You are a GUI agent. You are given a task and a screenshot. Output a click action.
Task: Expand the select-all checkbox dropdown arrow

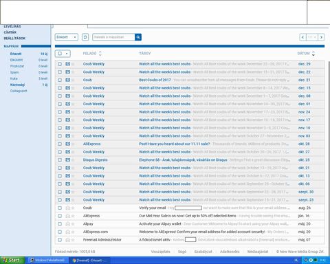[67, 54]
